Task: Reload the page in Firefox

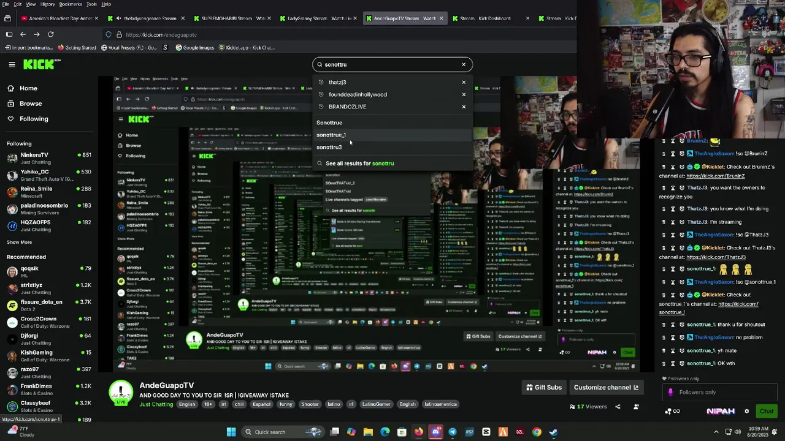Action: pos(50,34)
